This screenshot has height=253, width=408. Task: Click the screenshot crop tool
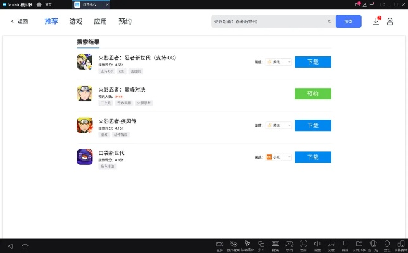click(345, 244)
